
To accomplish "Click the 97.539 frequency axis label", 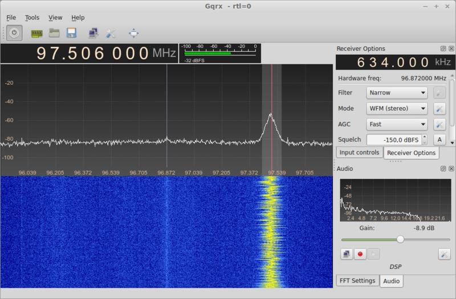I will [277, 173].
